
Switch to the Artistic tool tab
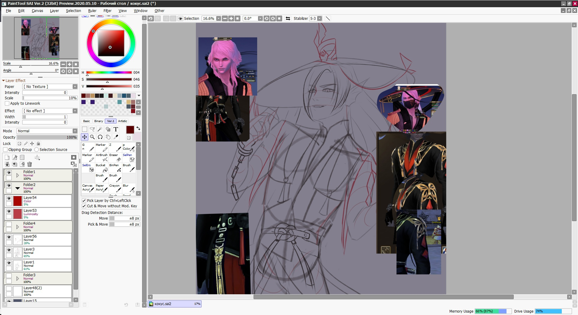pyautogui.click(x=123, y=121)
